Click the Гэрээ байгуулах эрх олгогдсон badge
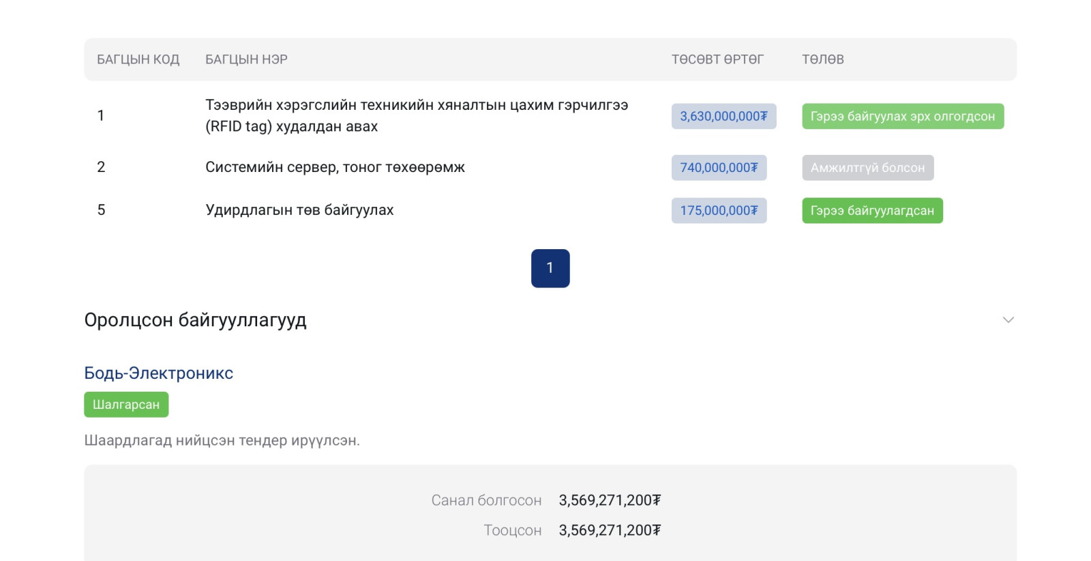 click(902, 117)
